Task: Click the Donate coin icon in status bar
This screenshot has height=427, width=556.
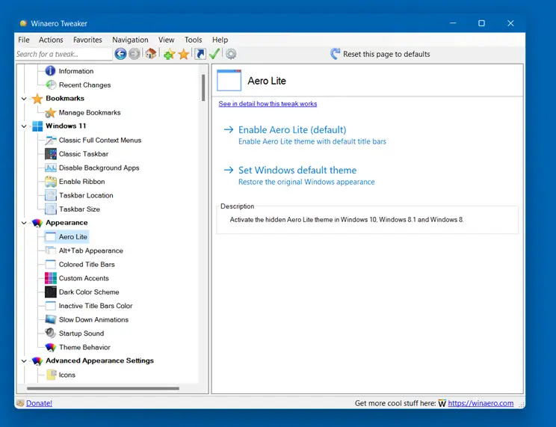Action: pyautogui.click(x=21, y=403)
